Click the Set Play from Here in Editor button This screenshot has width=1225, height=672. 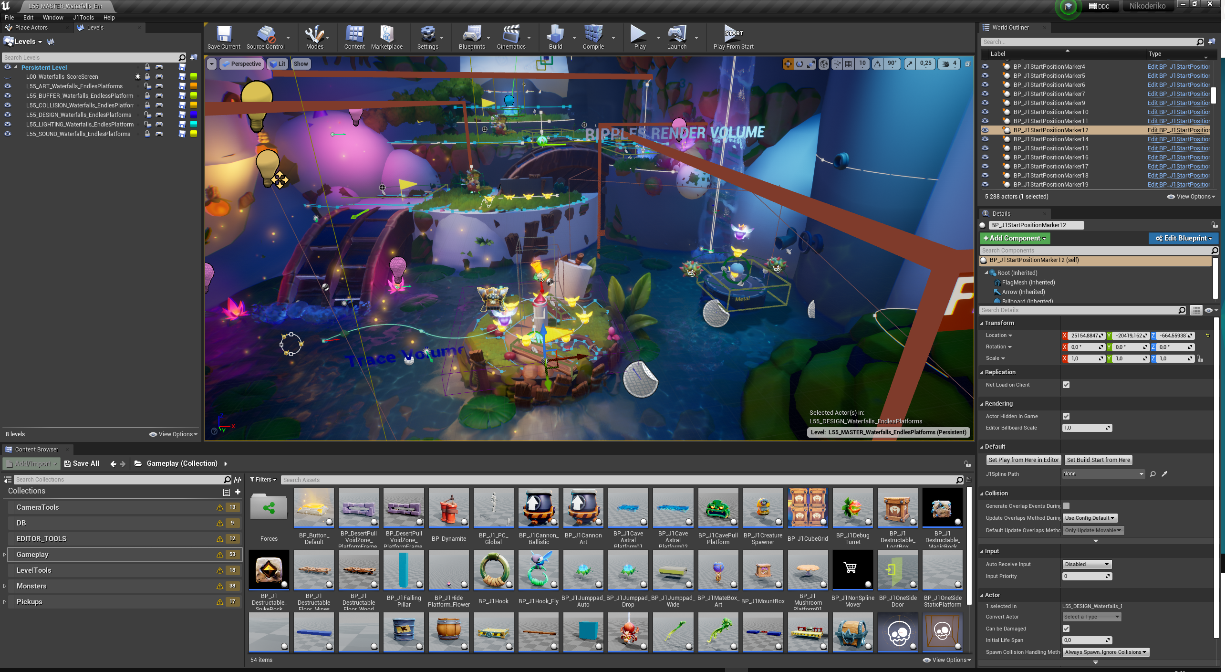[1023, 460]
